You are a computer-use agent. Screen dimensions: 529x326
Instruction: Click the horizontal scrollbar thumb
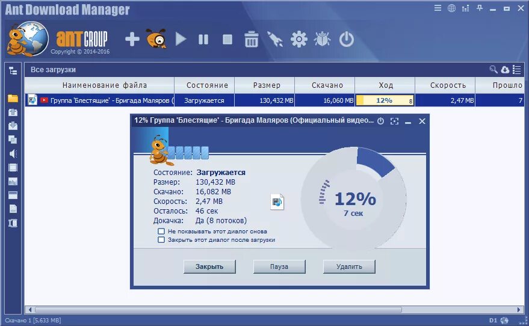tap(218, 310)
